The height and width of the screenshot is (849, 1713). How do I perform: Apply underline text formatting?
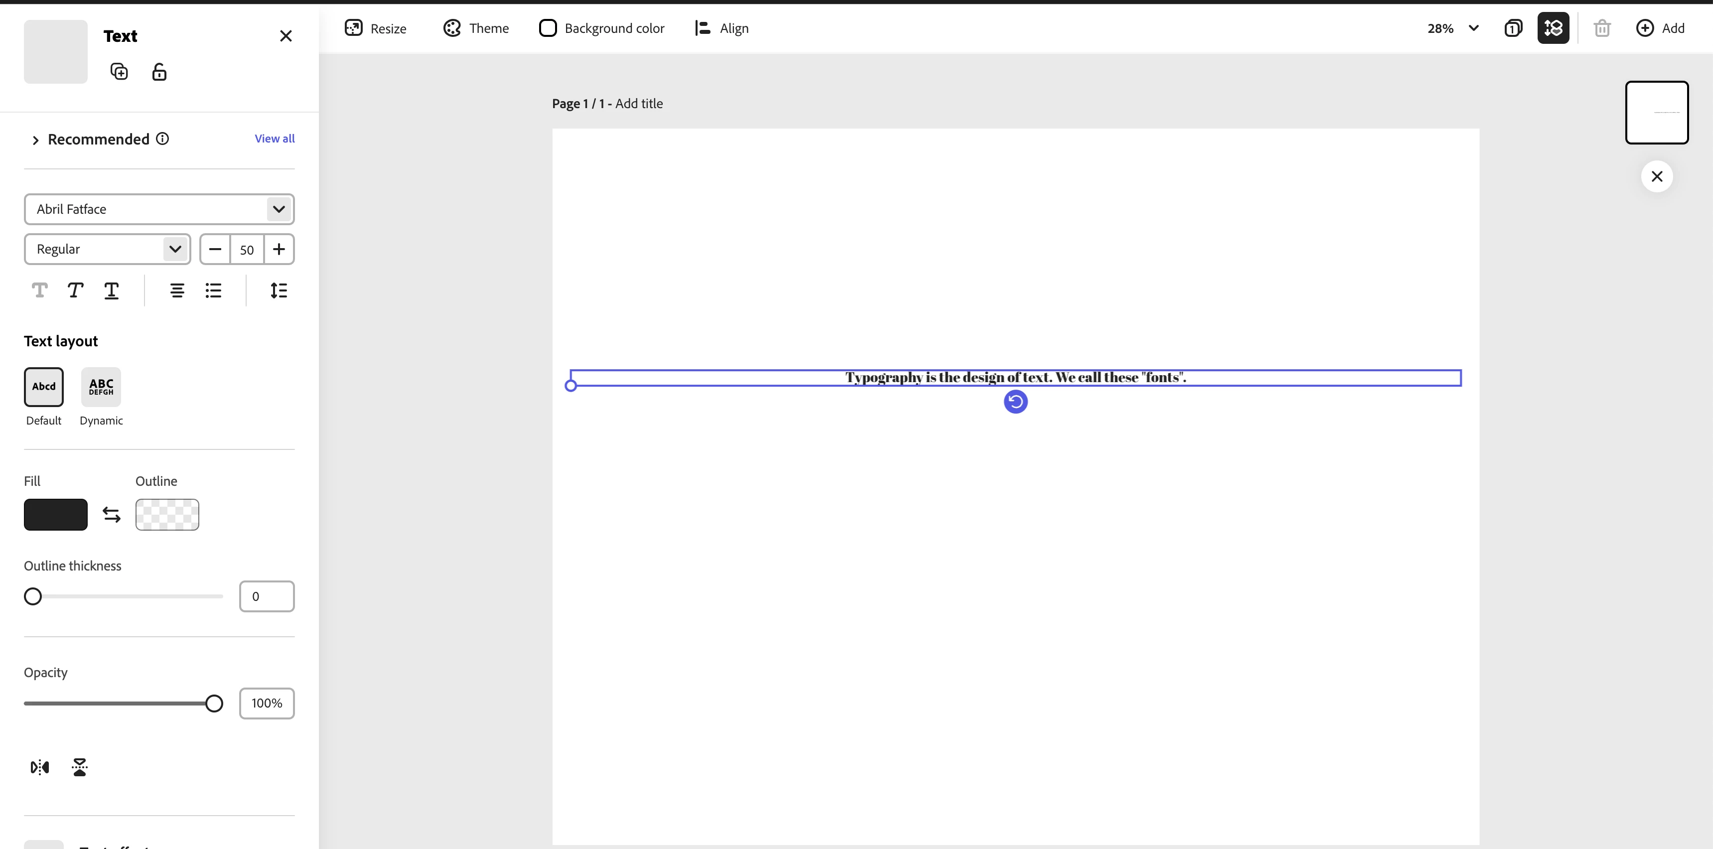[111, 290]
